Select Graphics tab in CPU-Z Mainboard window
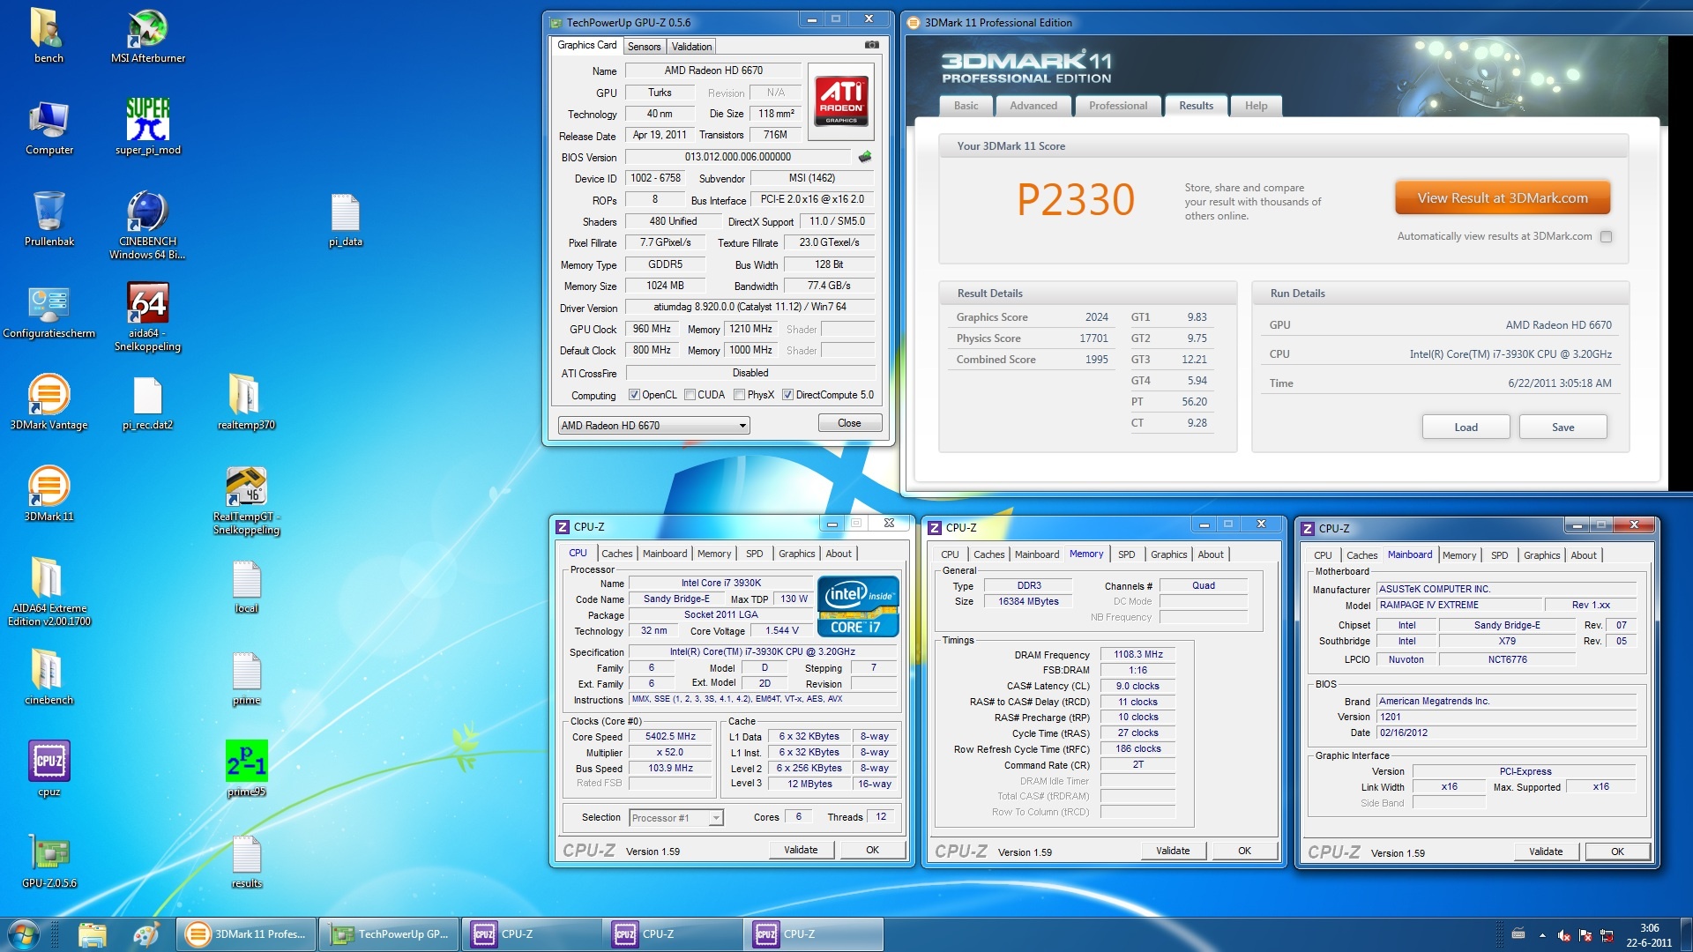The width and height of the screenshot is (1693, 952). (x=1541, y=555)
